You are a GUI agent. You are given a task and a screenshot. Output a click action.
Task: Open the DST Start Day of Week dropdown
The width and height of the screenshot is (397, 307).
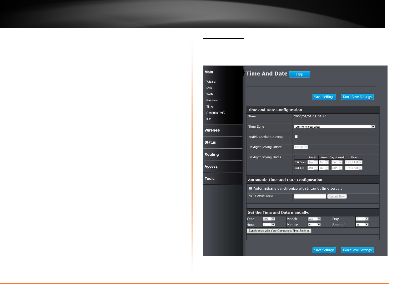pos(337,163)
